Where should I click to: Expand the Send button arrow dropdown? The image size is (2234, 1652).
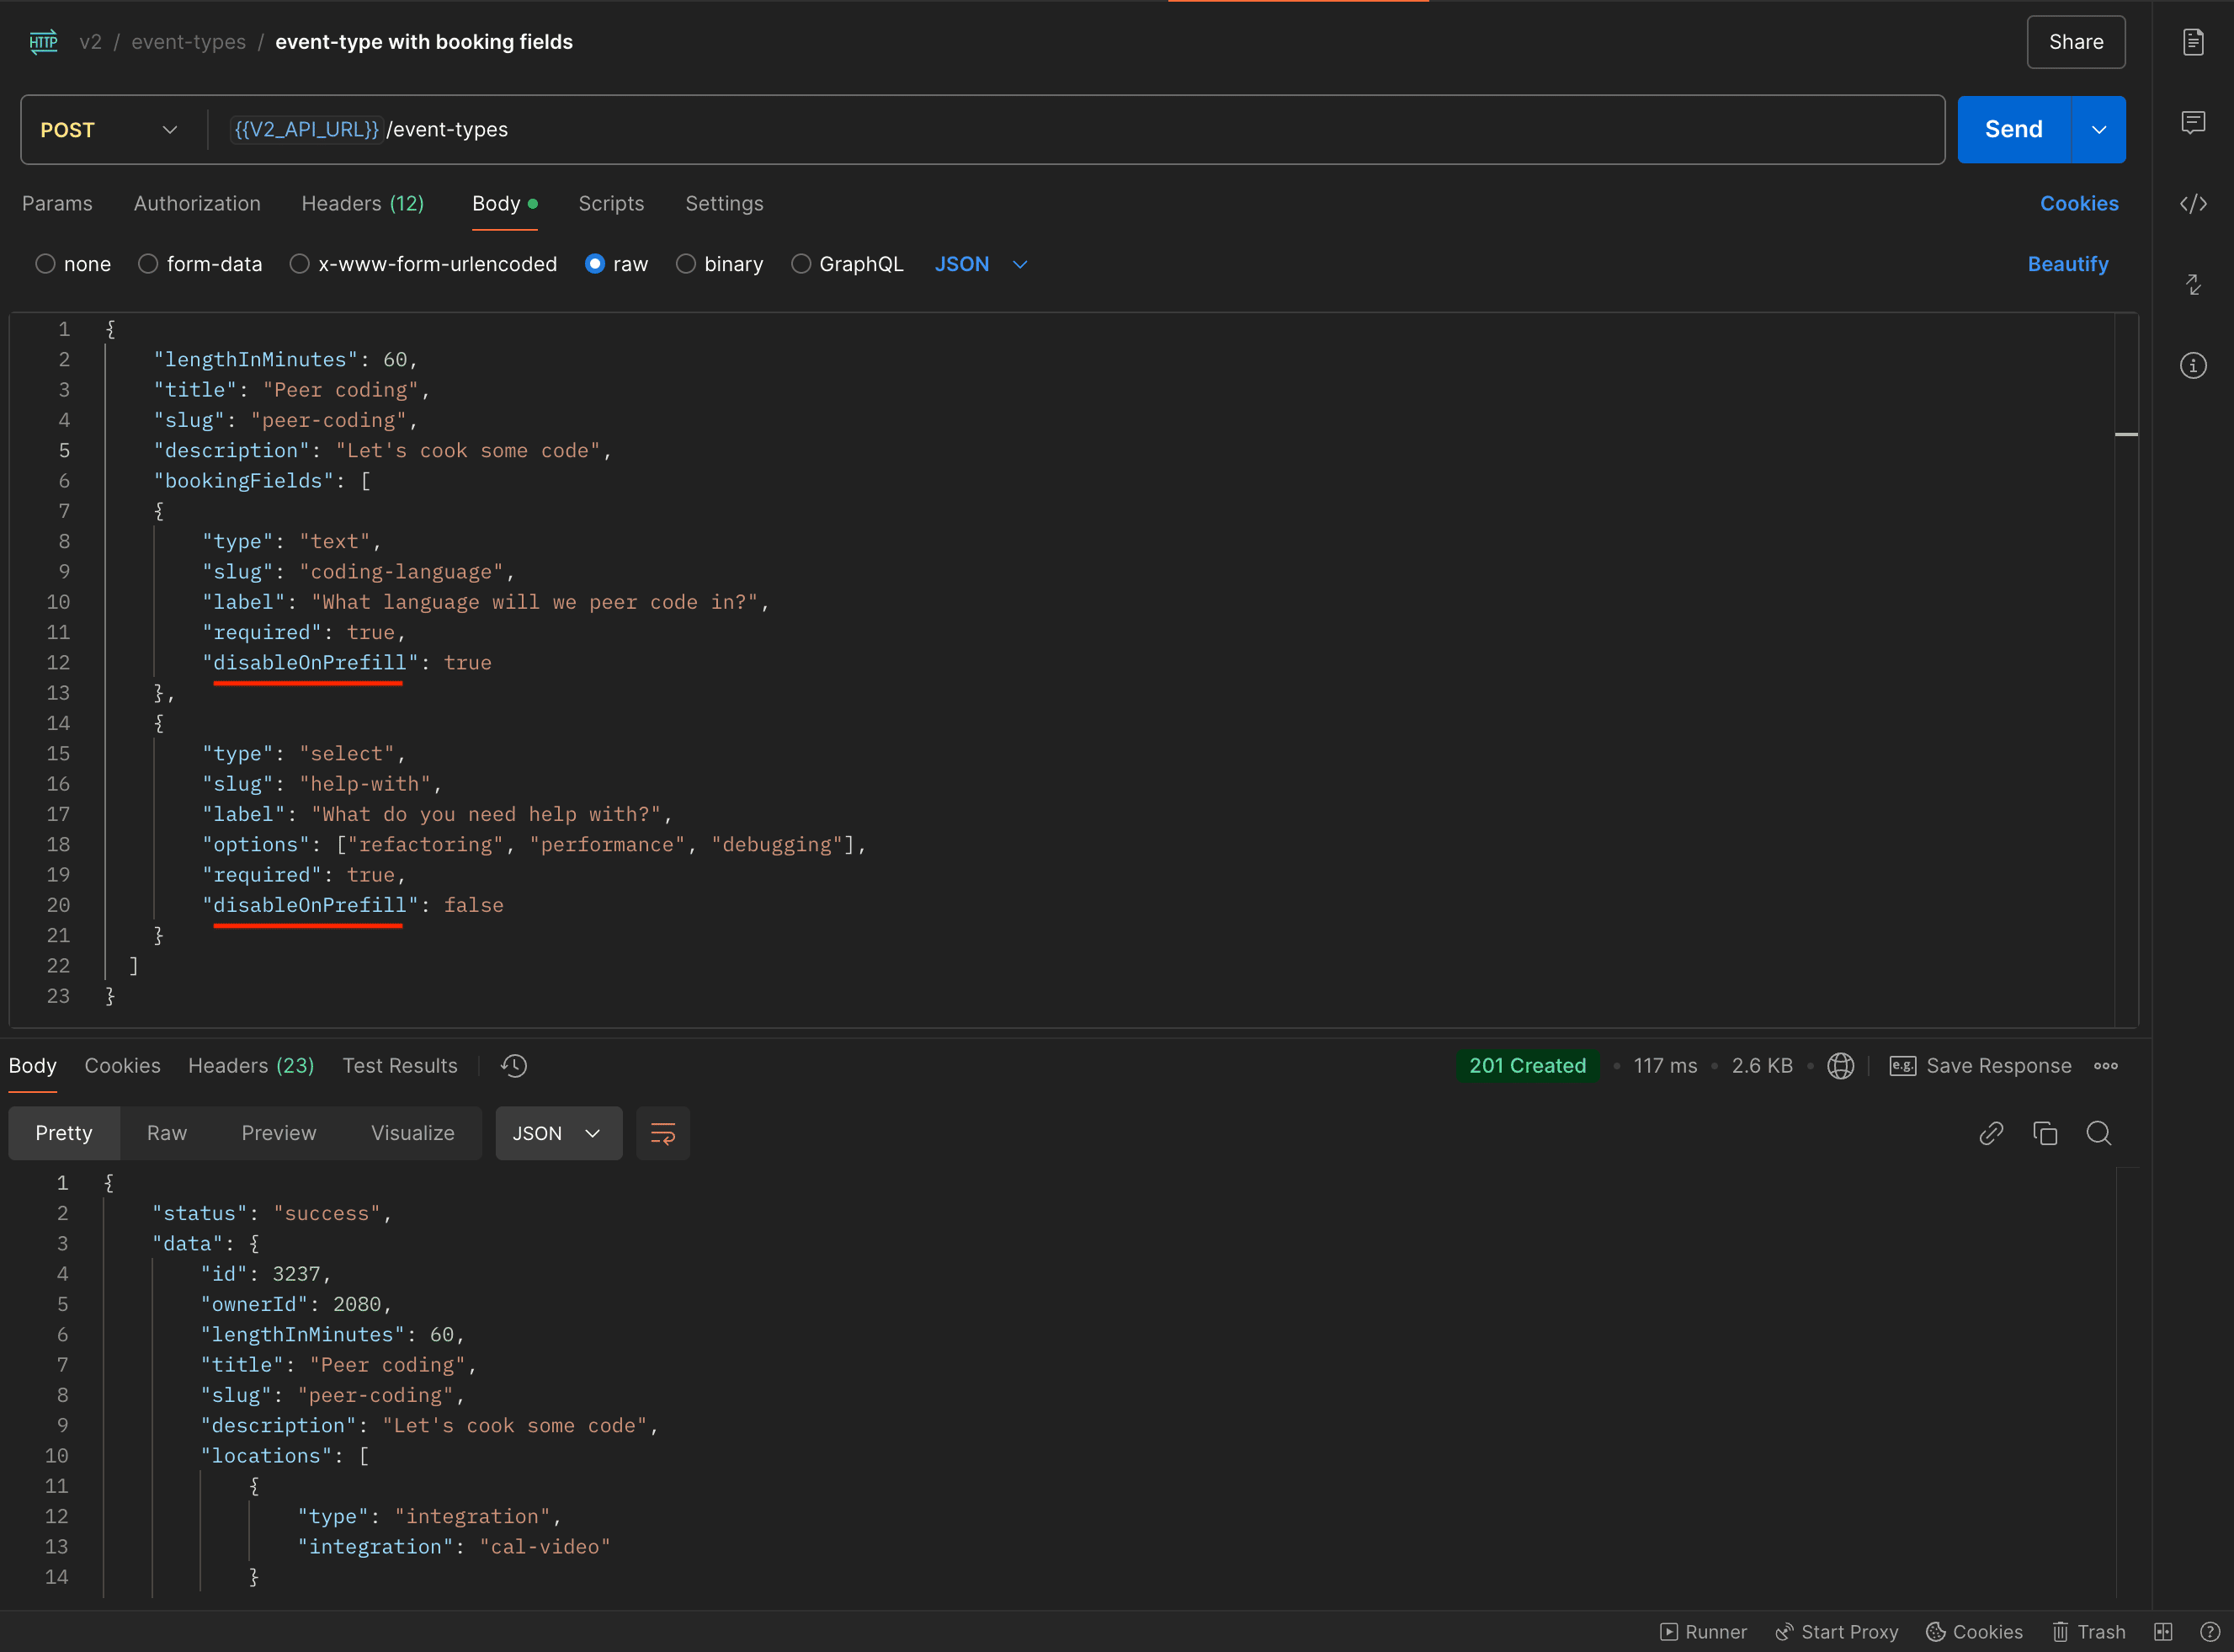(x=2099, y=130)
